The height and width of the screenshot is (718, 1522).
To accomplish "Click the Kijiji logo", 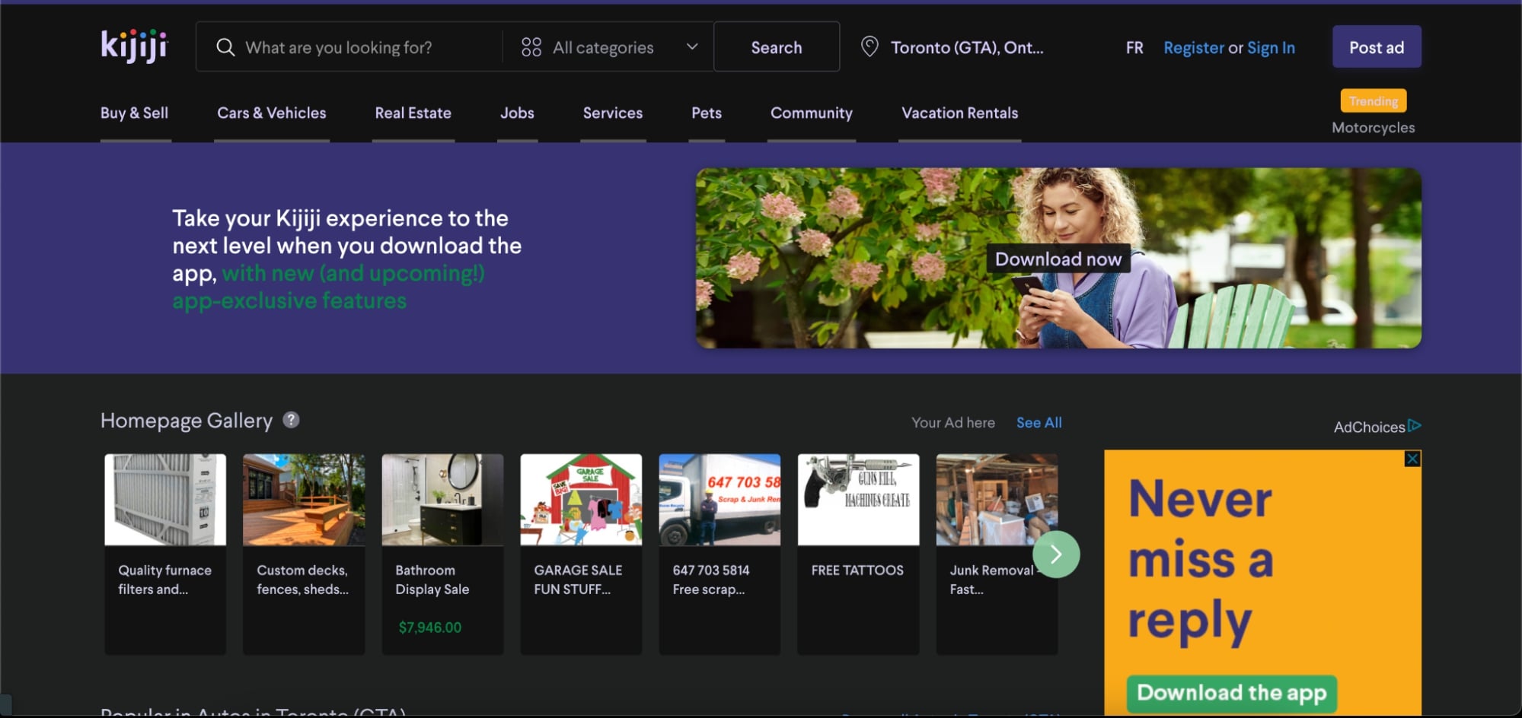I will tap(134, 46).
